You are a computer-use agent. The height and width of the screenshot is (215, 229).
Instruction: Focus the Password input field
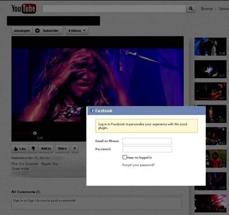147,149
